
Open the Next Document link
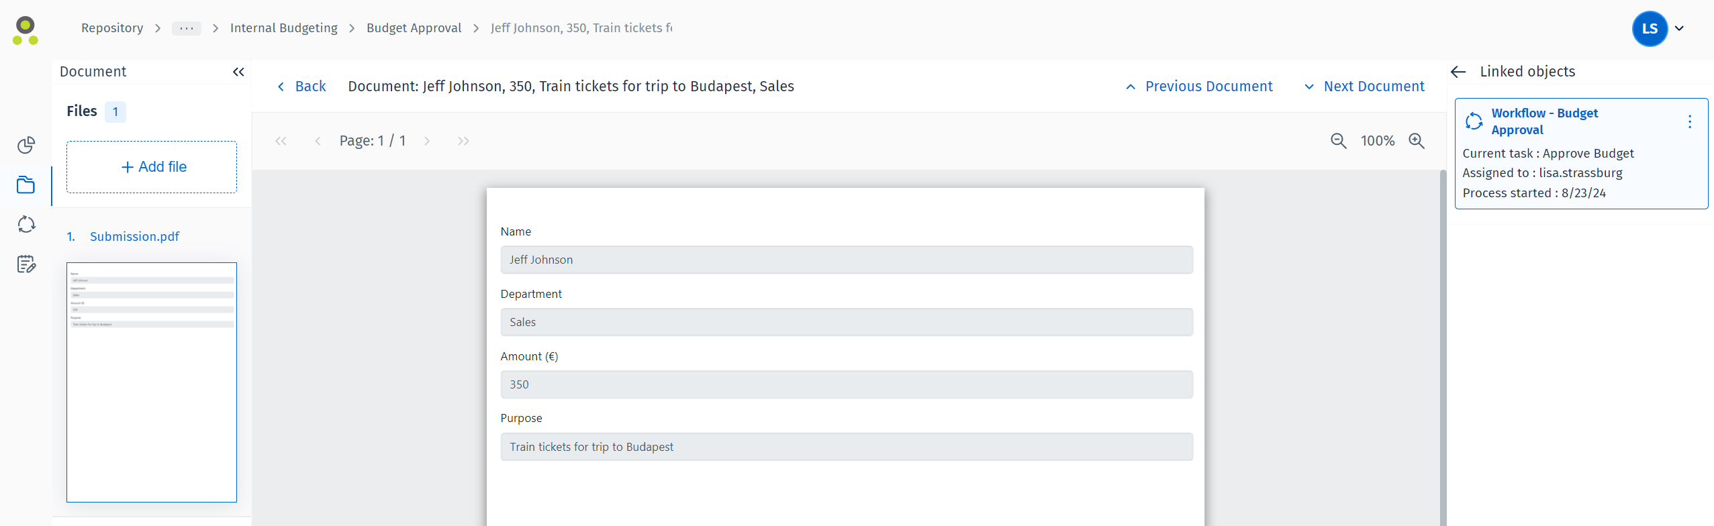coord(1364,87)
